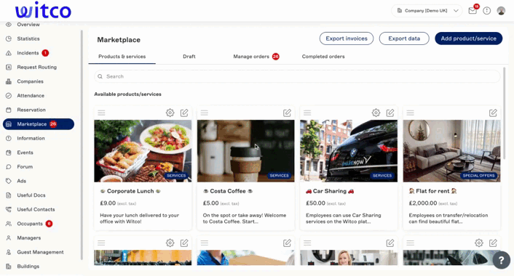Open the user profile avatar
514x276 pixels.
pyautogui.click(x=501, y=11)
